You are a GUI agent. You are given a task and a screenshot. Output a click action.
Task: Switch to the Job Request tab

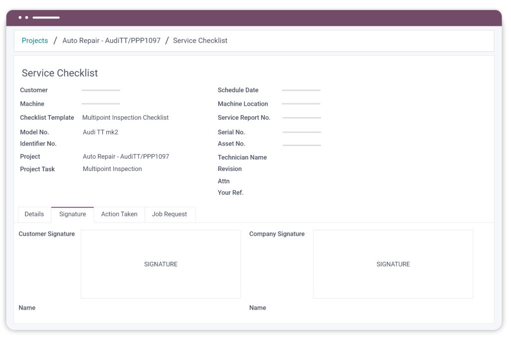169,214
